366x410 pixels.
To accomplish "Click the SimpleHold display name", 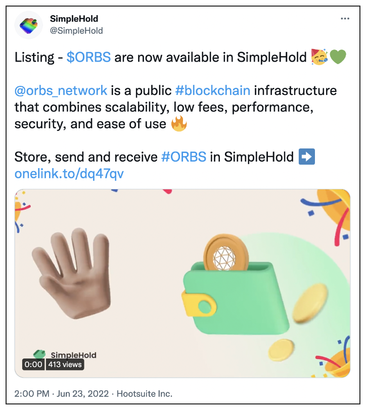I will 74,19.
